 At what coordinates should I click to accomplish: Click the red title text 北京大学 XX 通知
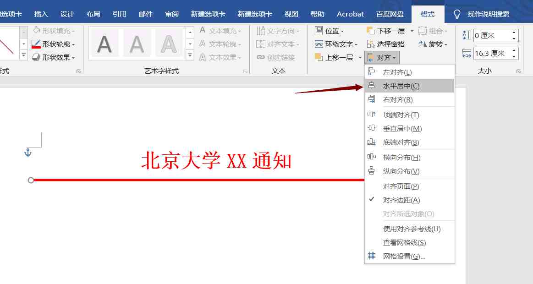pyautogui.click(x=216, y=160)
